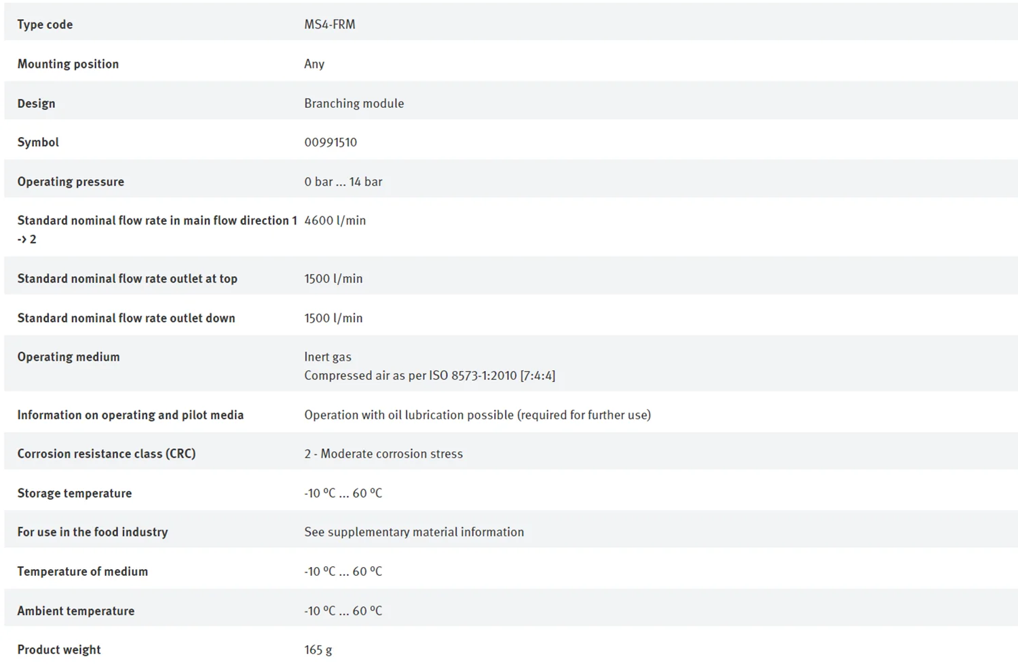Click the 0 bar ... 14 bar value
The height and width of the screenshot is (664, 1018).
coord(343,182)
